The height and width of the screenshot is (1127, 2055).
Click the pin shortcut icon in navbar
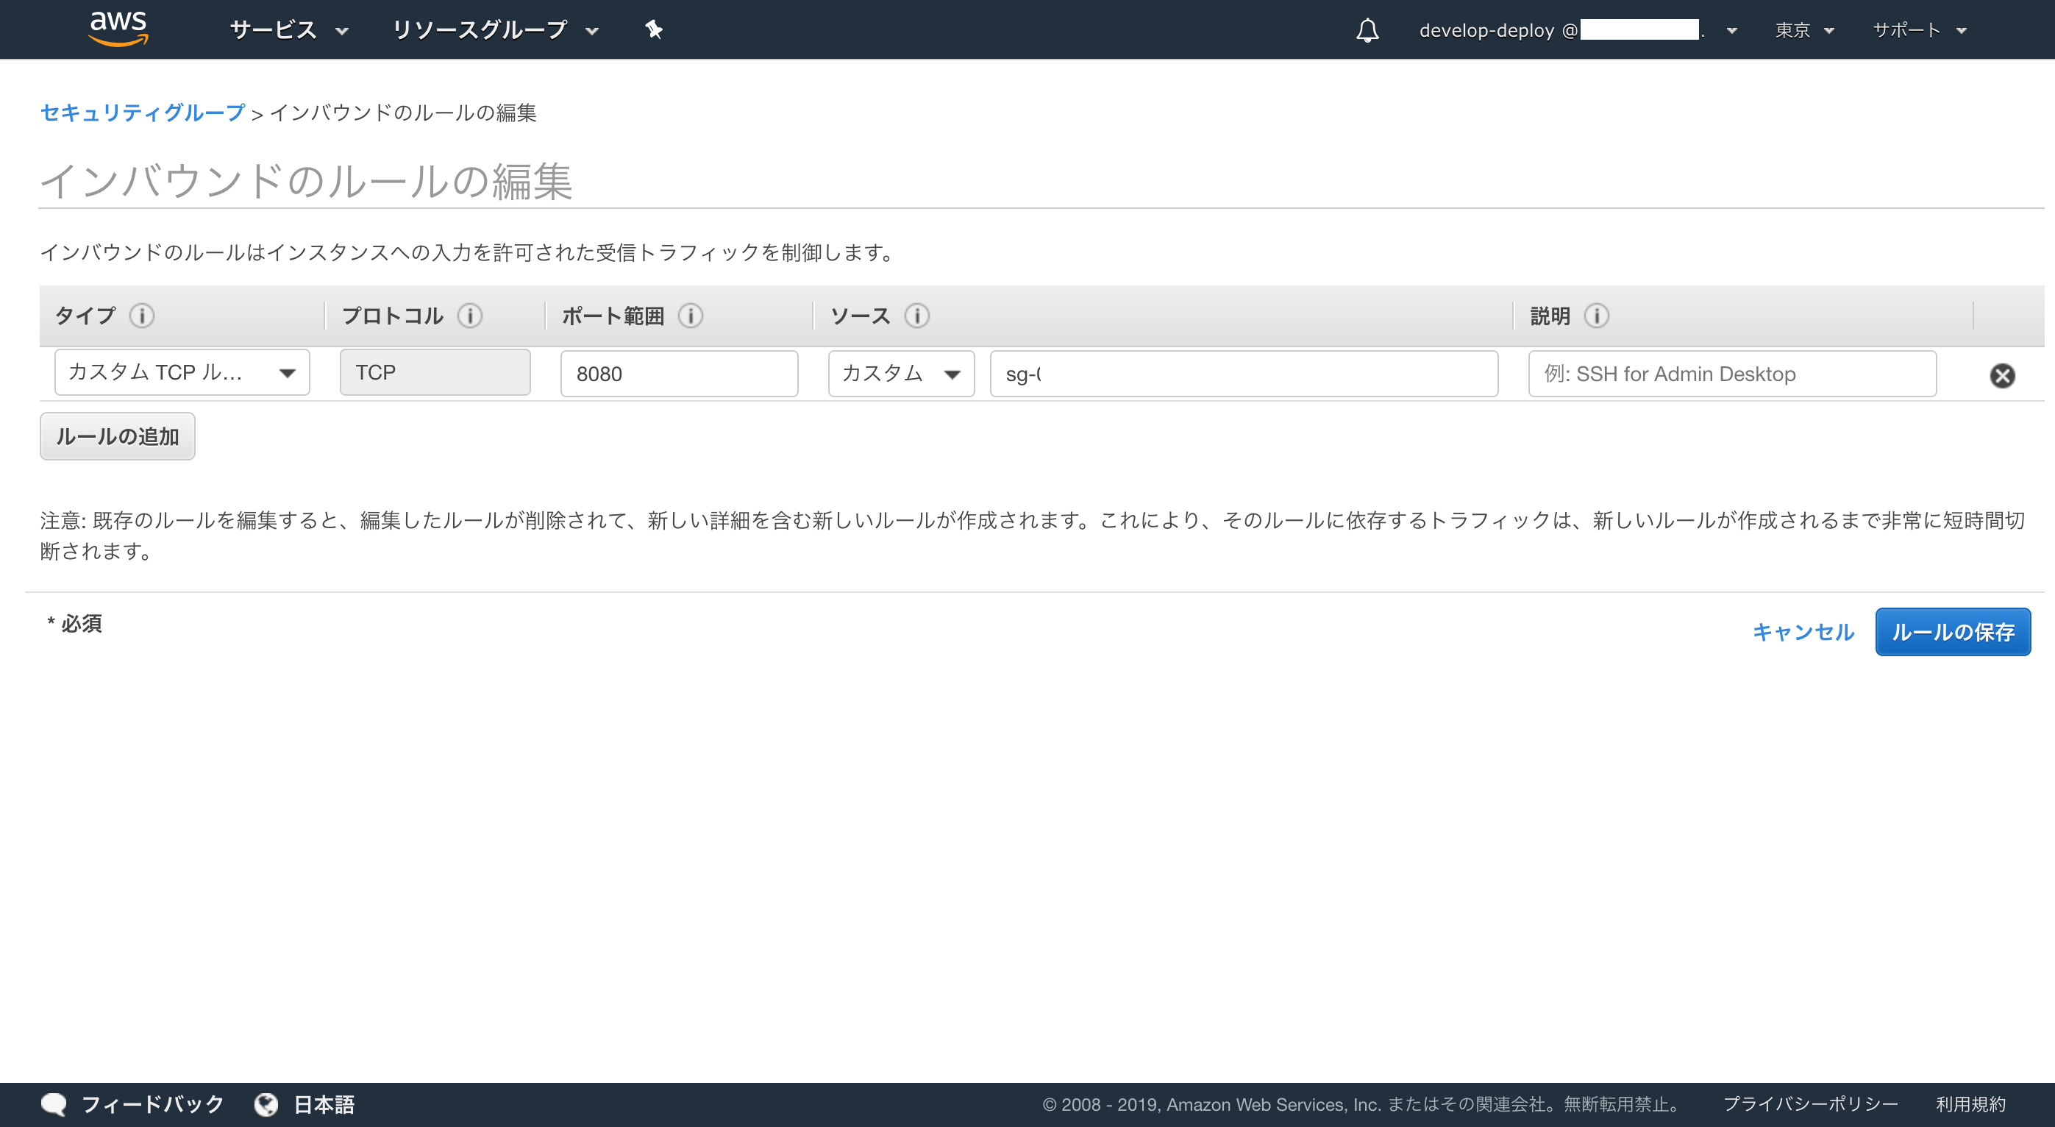pos(653,29)
